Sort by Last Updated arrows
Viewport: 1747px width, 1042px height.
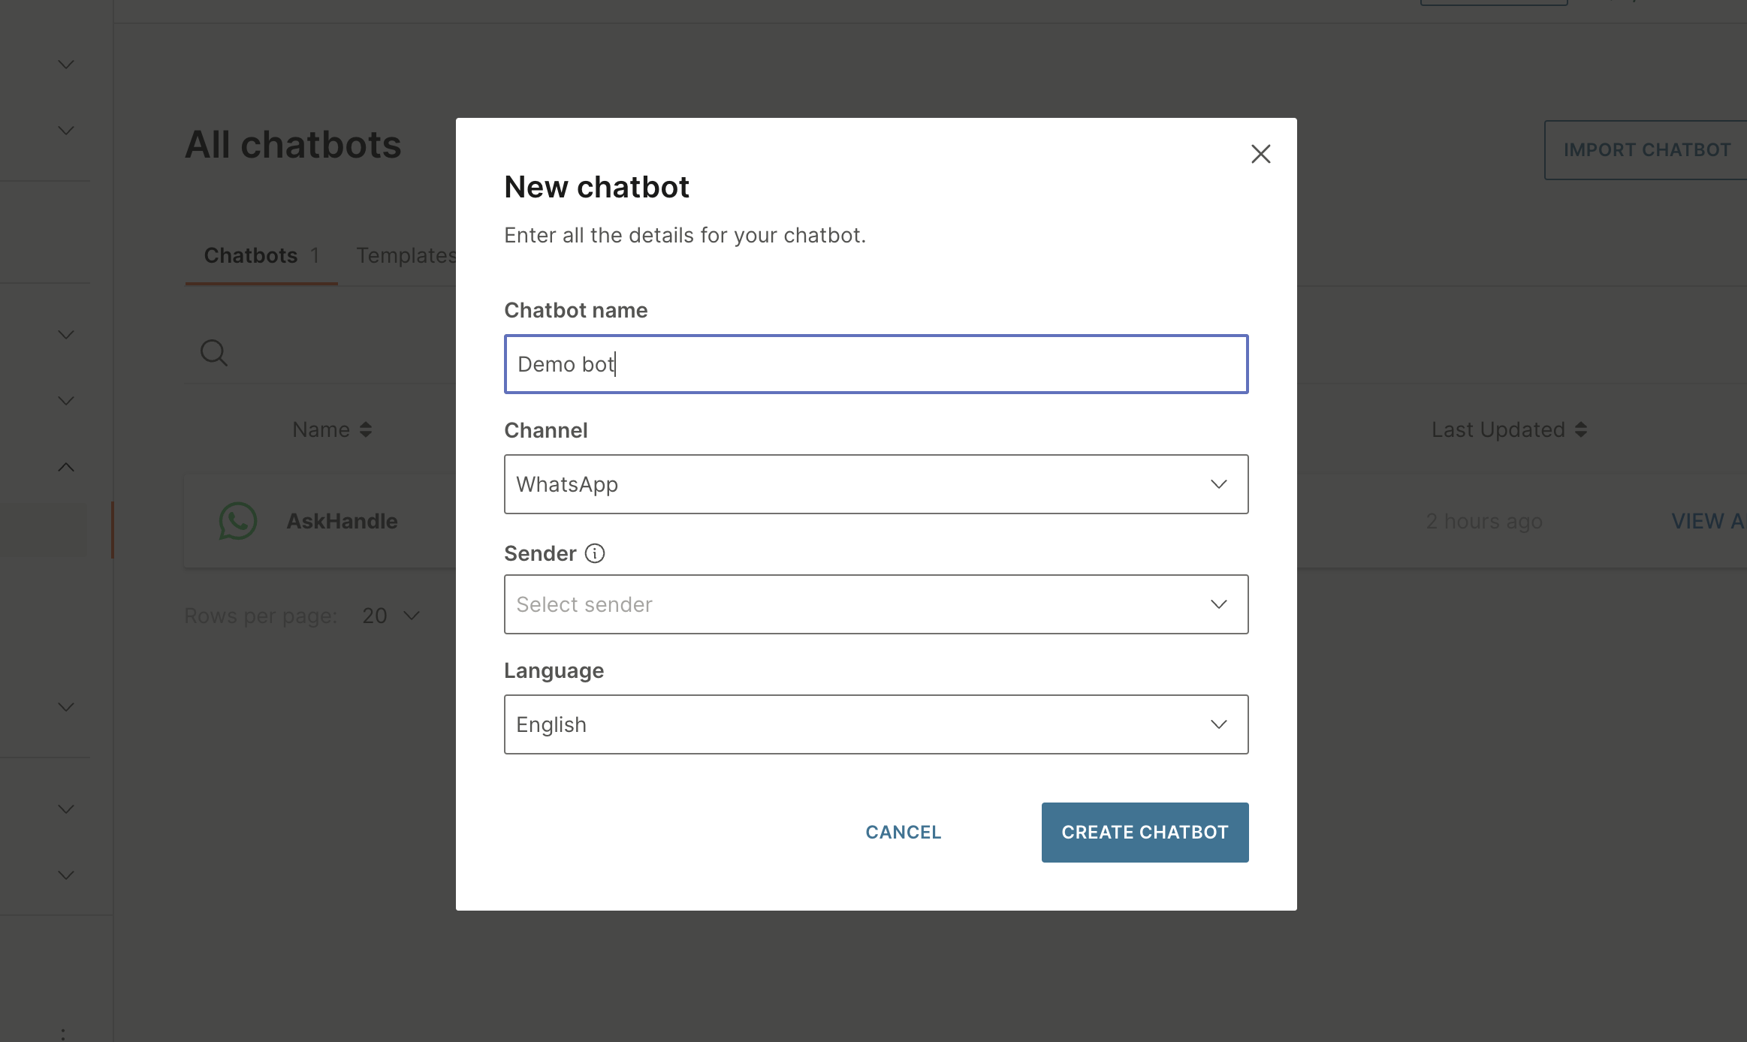click(x=1581, y=429)
